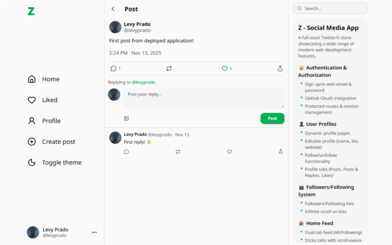Open the Profile icon in sidebar
The height and width of the screenshot is (245, 392).
tap(31, 121)
